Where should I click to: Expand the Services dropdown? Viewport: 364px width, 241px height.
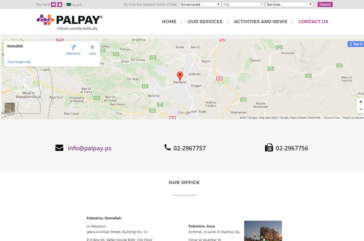click(x=289, y=4)
